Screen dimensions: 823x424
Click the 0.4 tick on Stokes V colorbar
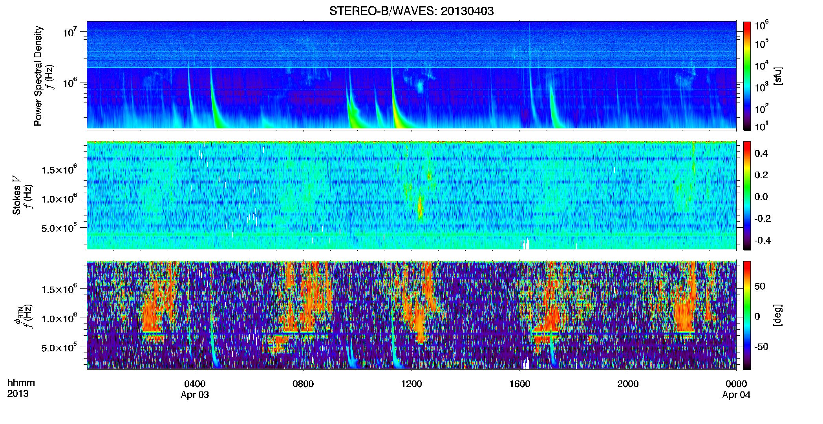click(x=761, y=153)
